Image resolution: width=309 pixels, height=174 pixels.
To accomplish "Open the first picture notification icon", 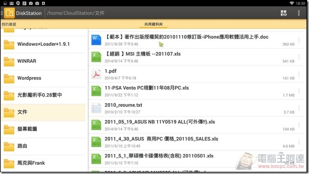I will [x=5, y=3].
